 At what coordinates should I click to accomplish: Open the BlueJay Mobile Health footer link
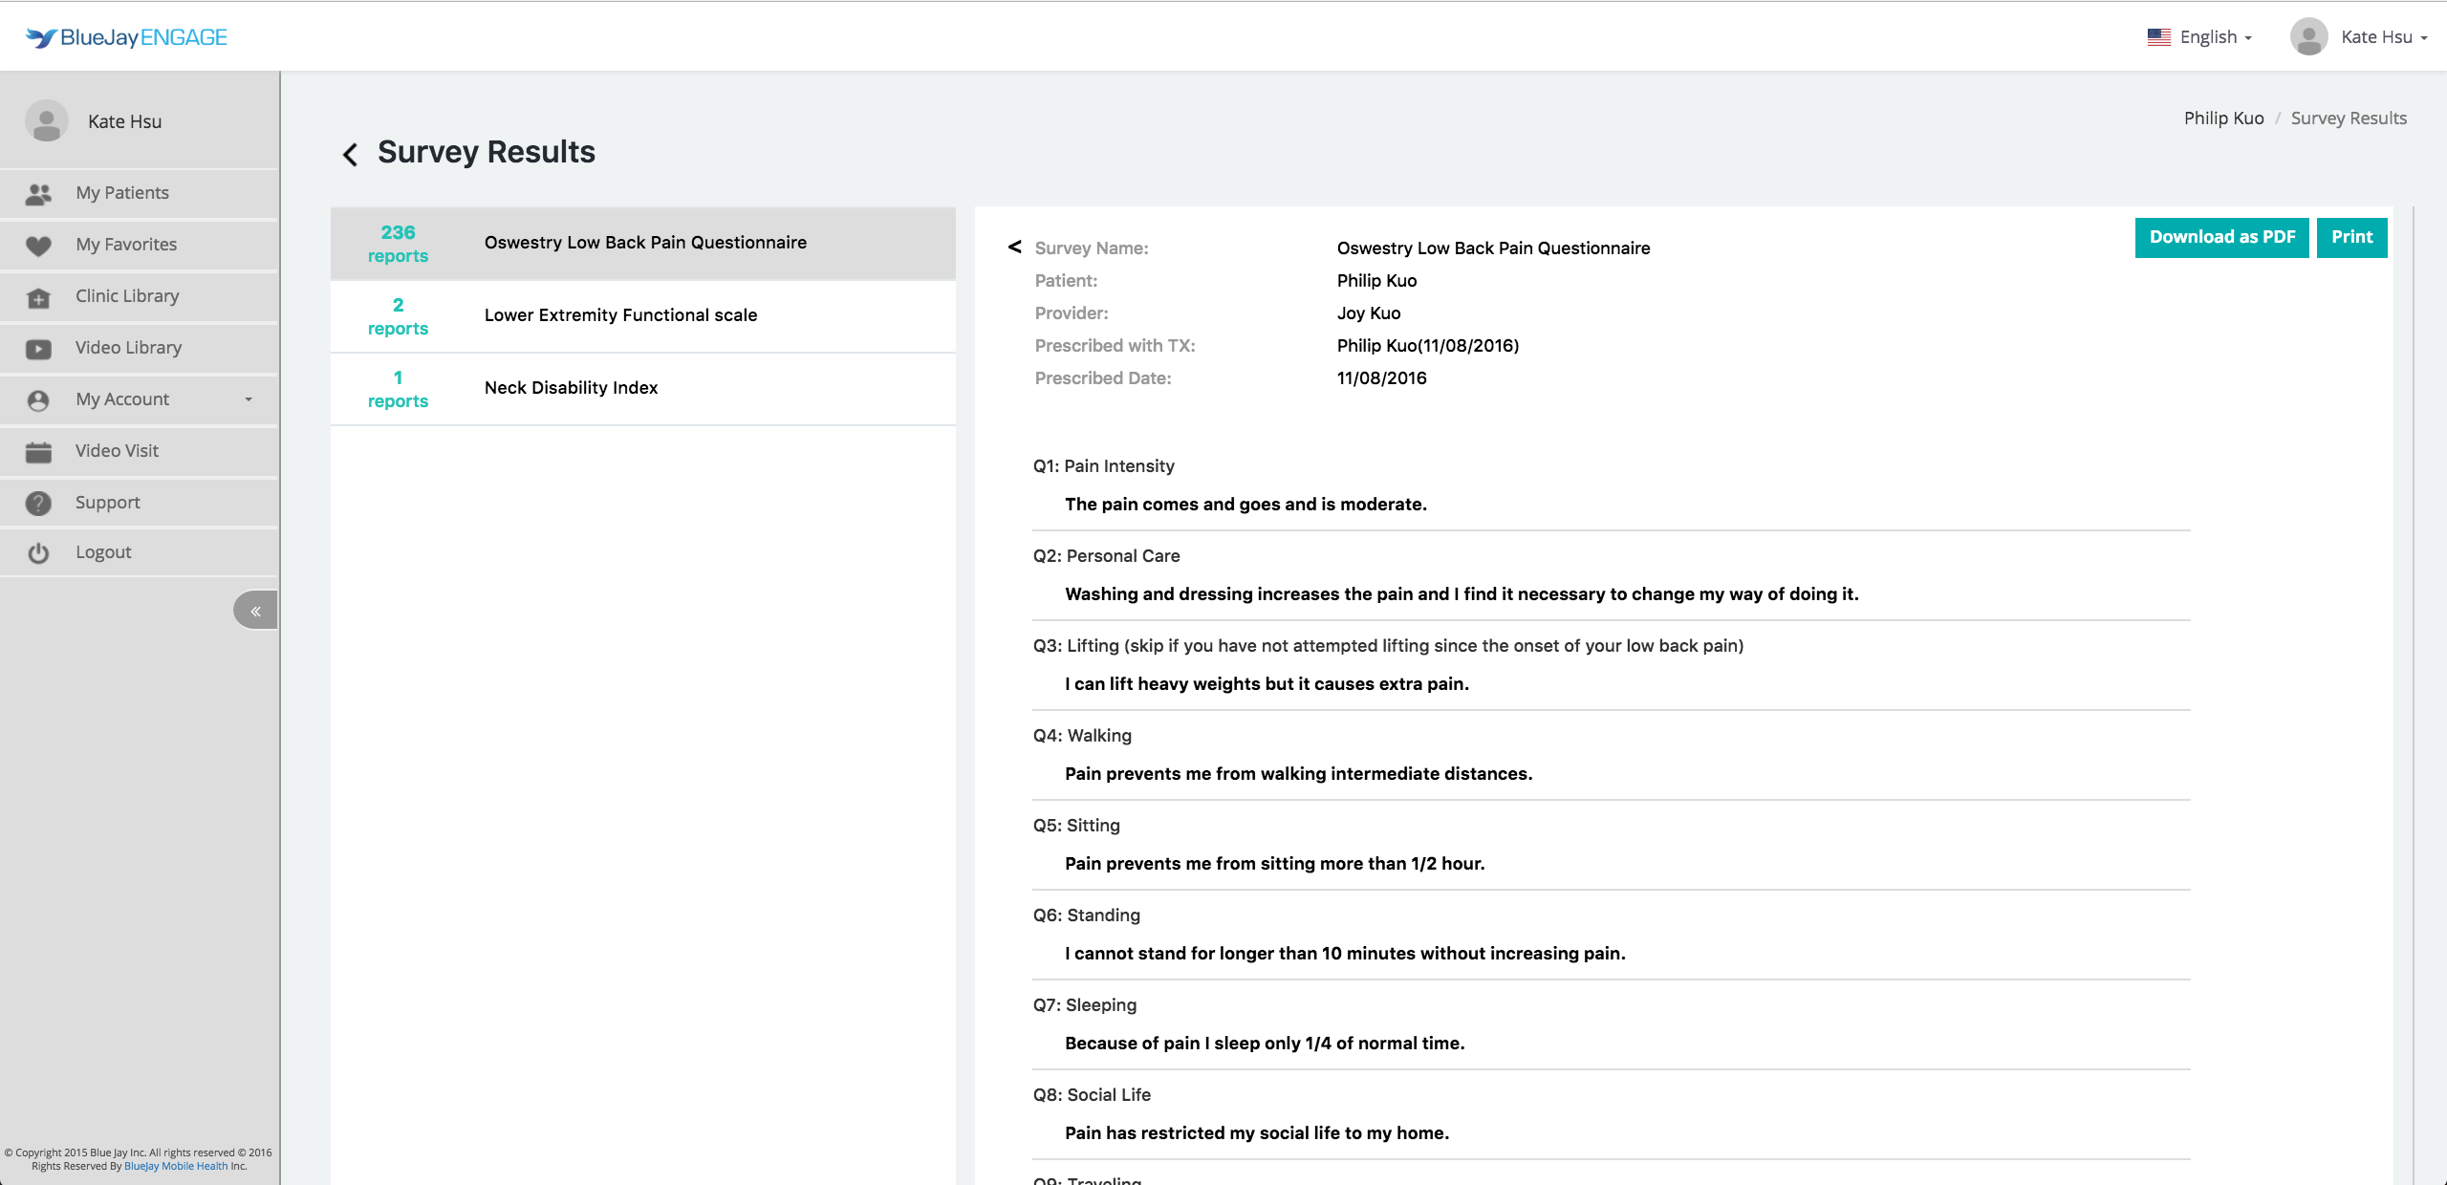click(x=176, y=1166)
